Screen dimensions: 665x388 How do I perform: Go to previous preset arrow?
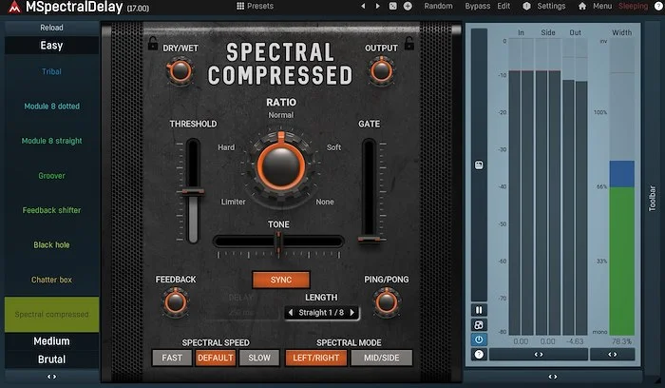[x=363, y=6]
